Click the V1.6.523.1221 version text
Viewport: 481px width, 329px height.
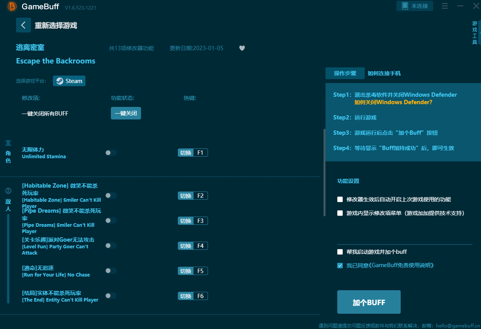(x=81, y=7)
